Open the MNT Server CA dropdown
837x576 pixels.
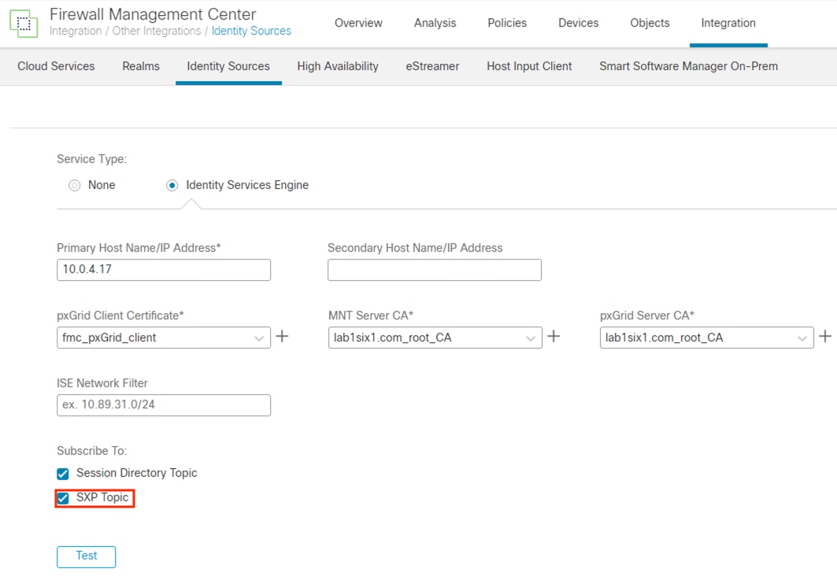point(435,338)
